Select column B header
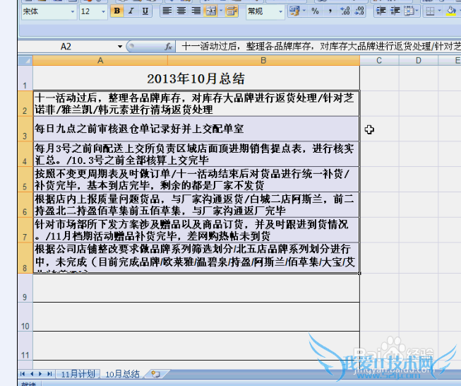The width and height of the screenshot is (461, 386). (x=263, y=61)
